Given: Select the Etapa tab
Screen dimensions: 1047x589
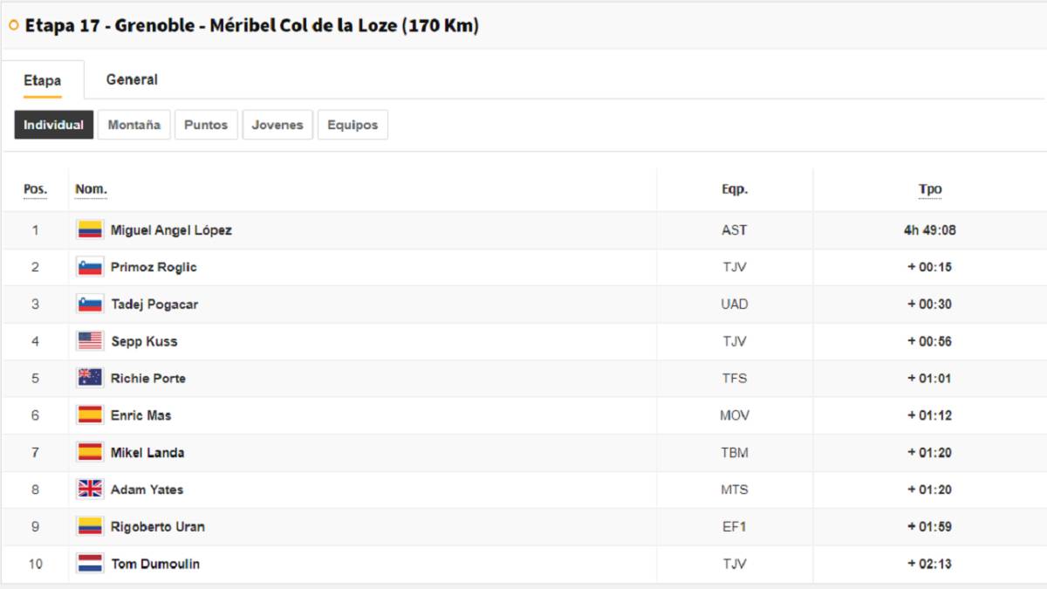Looking at the screenshot, I should (x=42, y=80).
